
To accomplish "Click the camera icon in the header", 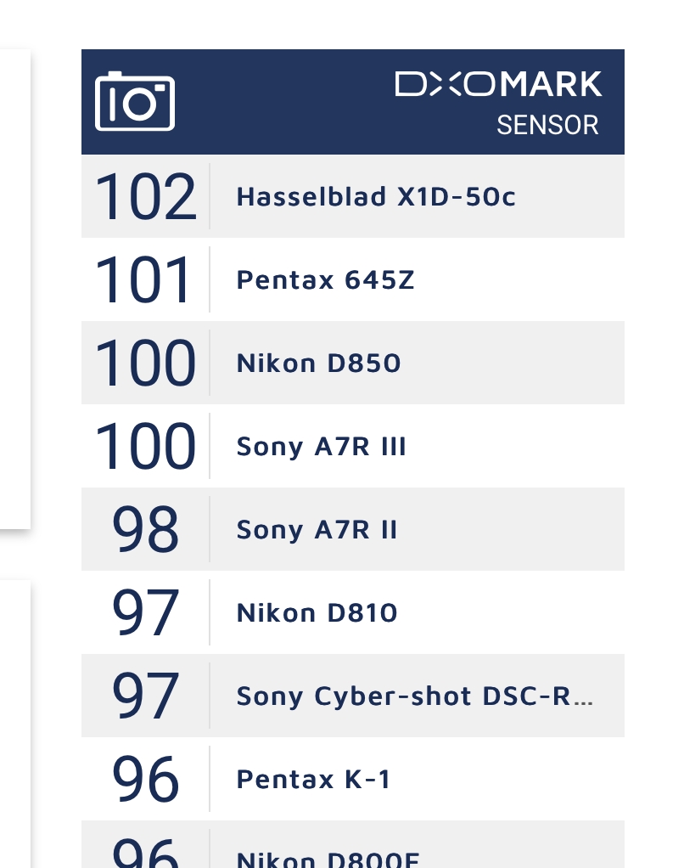I will tap(135, 102).
